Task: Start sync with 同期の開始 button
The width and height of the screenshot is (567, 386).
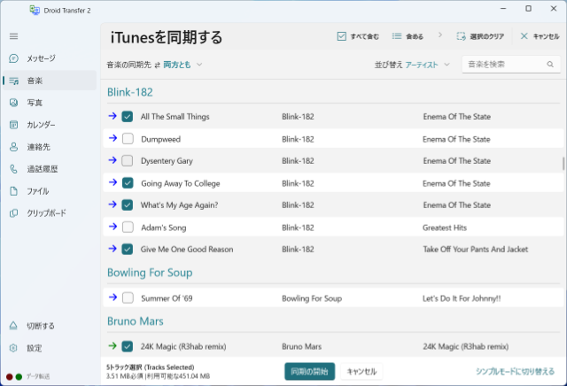Action: (309, 372)
